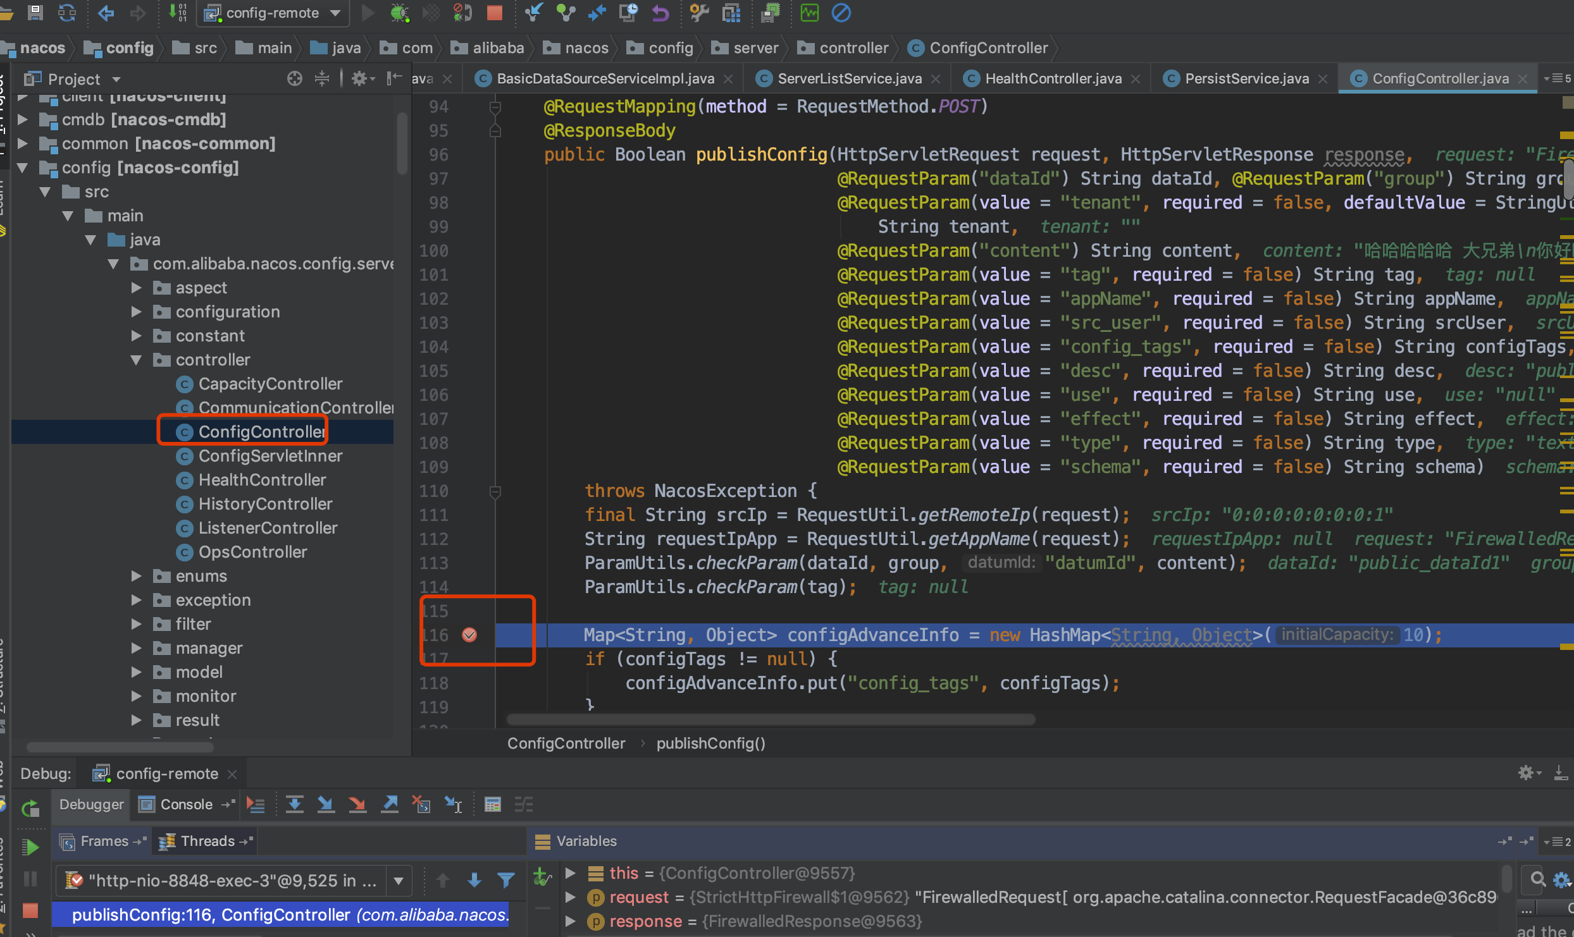Toggle the breakpoint on line 116
Viewport: 1574px width, 937px height.
[x=469, y=635]
